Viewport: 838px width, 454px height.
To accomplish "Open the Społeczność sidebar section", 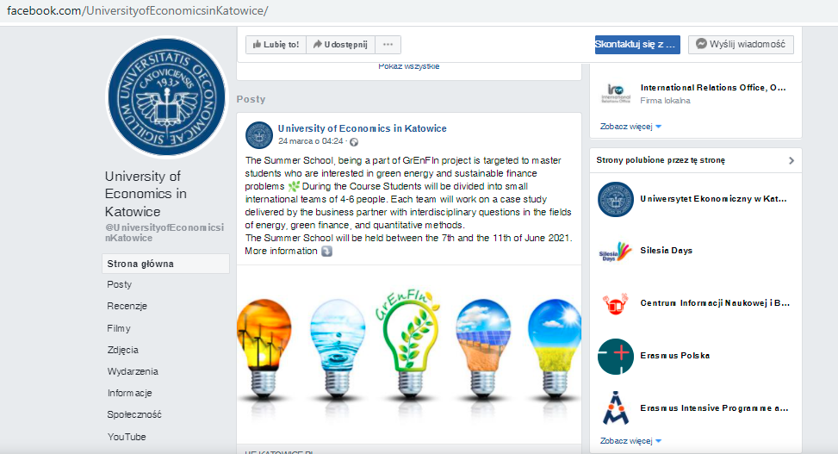I will [x=134, y=414].
